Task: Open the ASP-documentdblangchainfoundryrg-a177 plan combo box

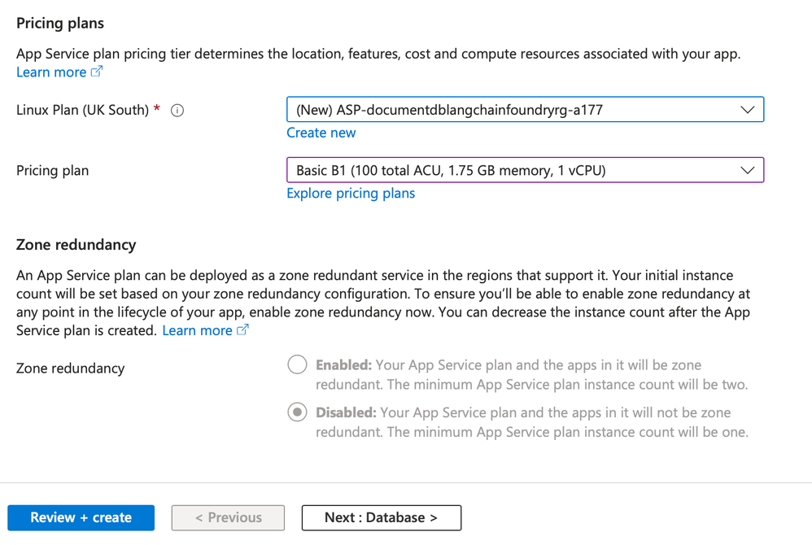Action: [513, 110]
